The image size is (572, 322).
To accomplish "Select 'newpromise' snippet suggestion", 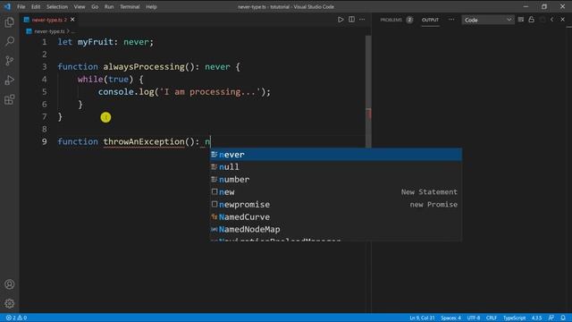I will tap(336, 205).
